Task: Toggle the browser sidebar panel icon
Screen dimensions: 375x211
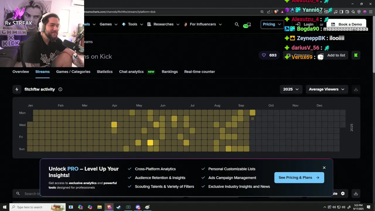Action: 341,12
